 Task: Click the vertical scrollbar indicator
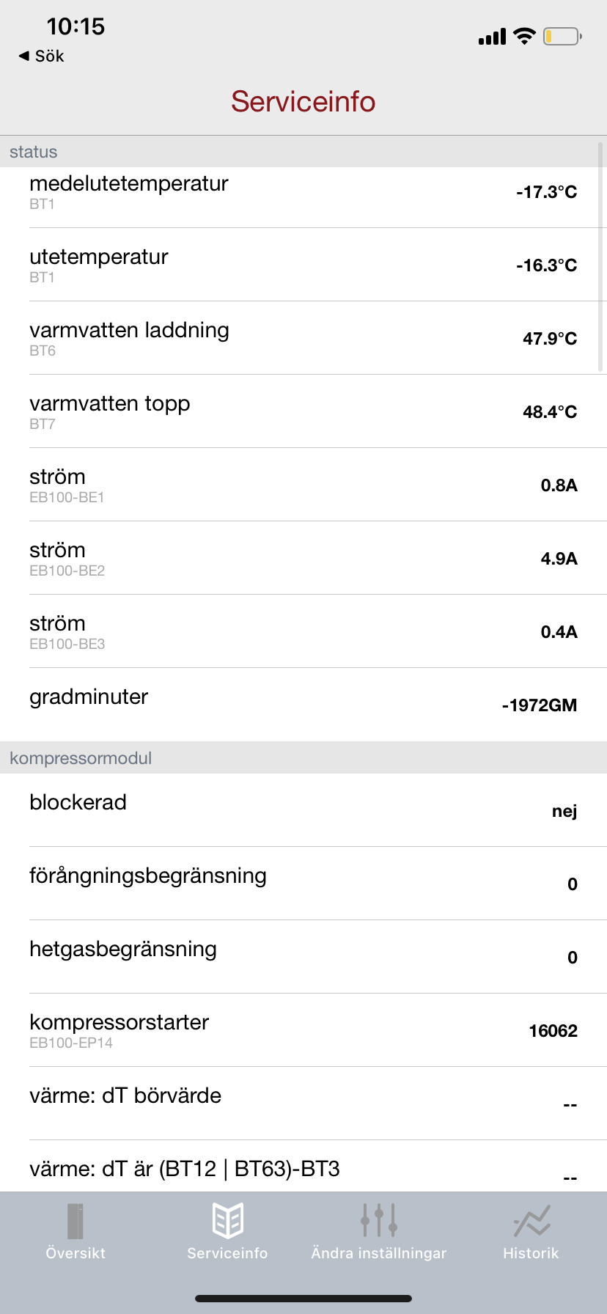pyautogui.click(x=601, y=257)
